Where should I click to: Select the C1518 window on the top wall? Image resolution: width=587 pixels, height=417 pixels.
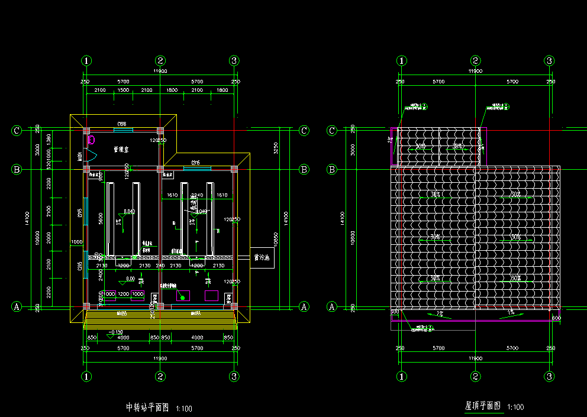(123, 129)
